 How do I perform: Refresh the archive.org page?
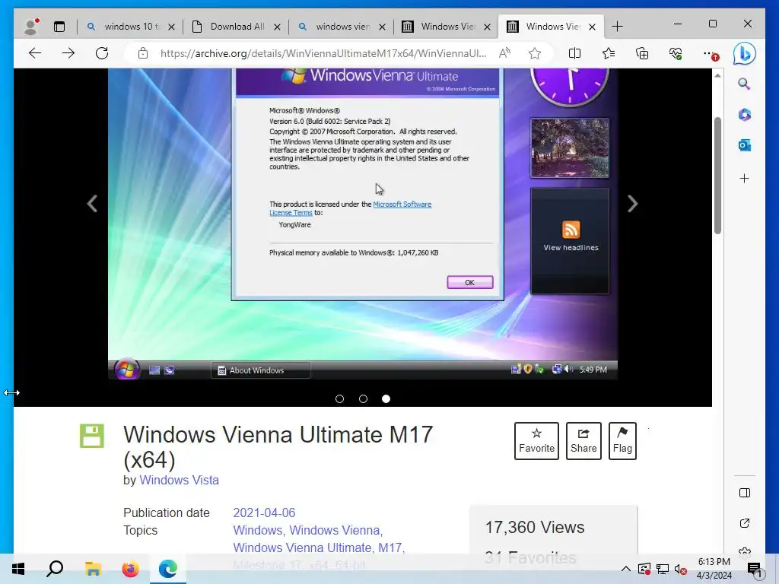tap(102, 53)
